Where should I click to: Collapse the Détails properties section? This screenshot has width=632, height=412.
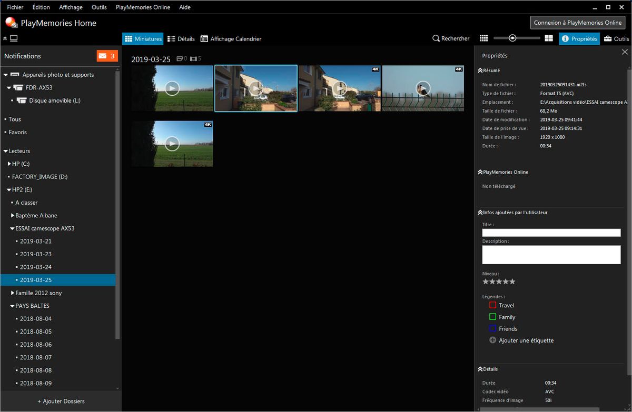click(480, 369)
